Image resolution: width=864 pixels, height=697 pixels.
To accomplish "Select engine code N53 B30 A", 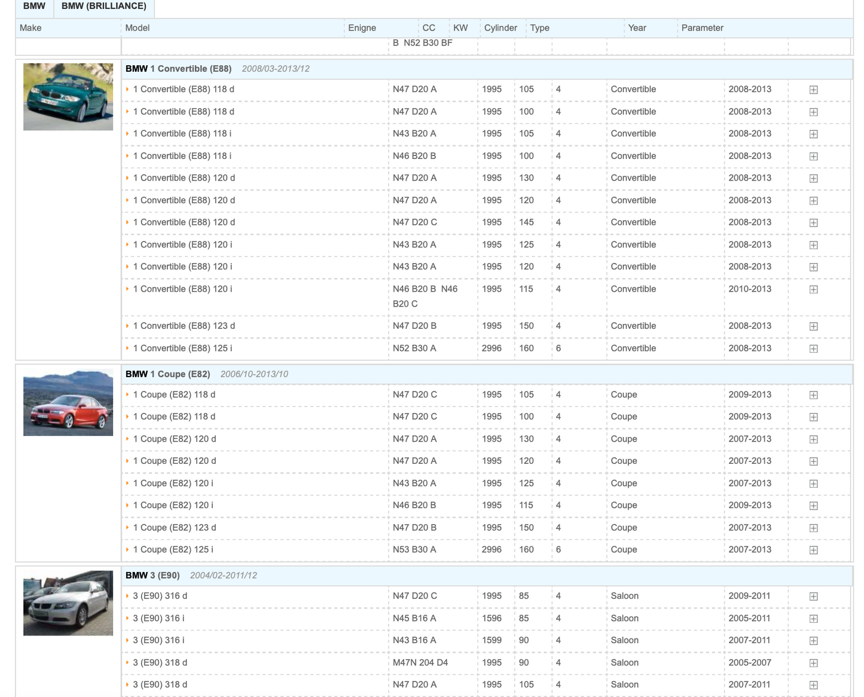I will click(414, 550).
